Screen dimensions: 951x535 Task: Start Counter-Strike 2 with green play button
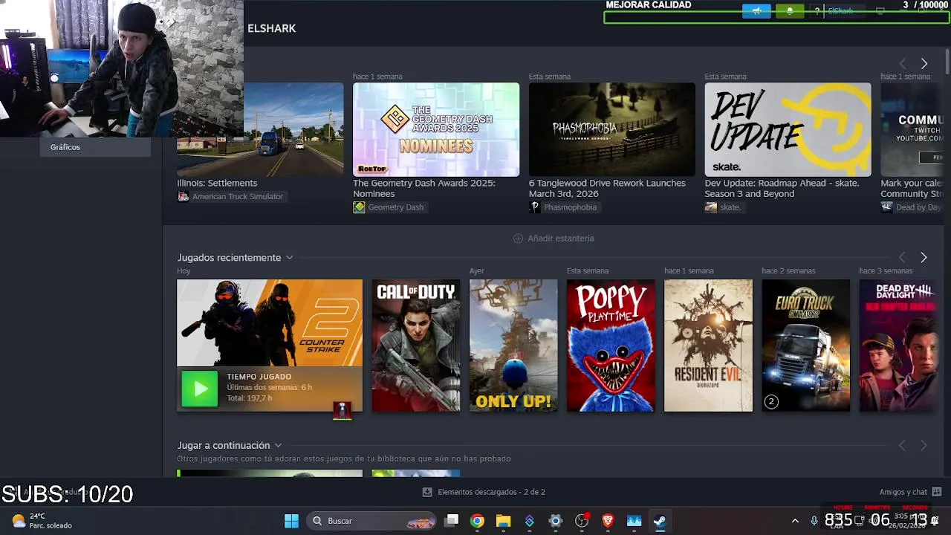200,389
